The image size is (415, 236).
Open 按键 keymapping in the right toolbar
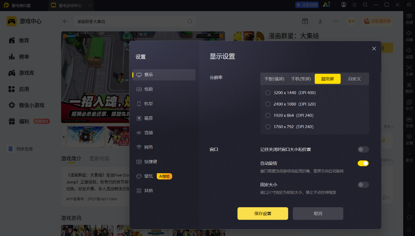pos(409,19)
